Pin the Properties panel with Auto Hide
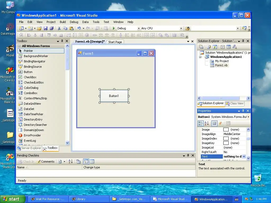271x203 pixels. (243, 111)
